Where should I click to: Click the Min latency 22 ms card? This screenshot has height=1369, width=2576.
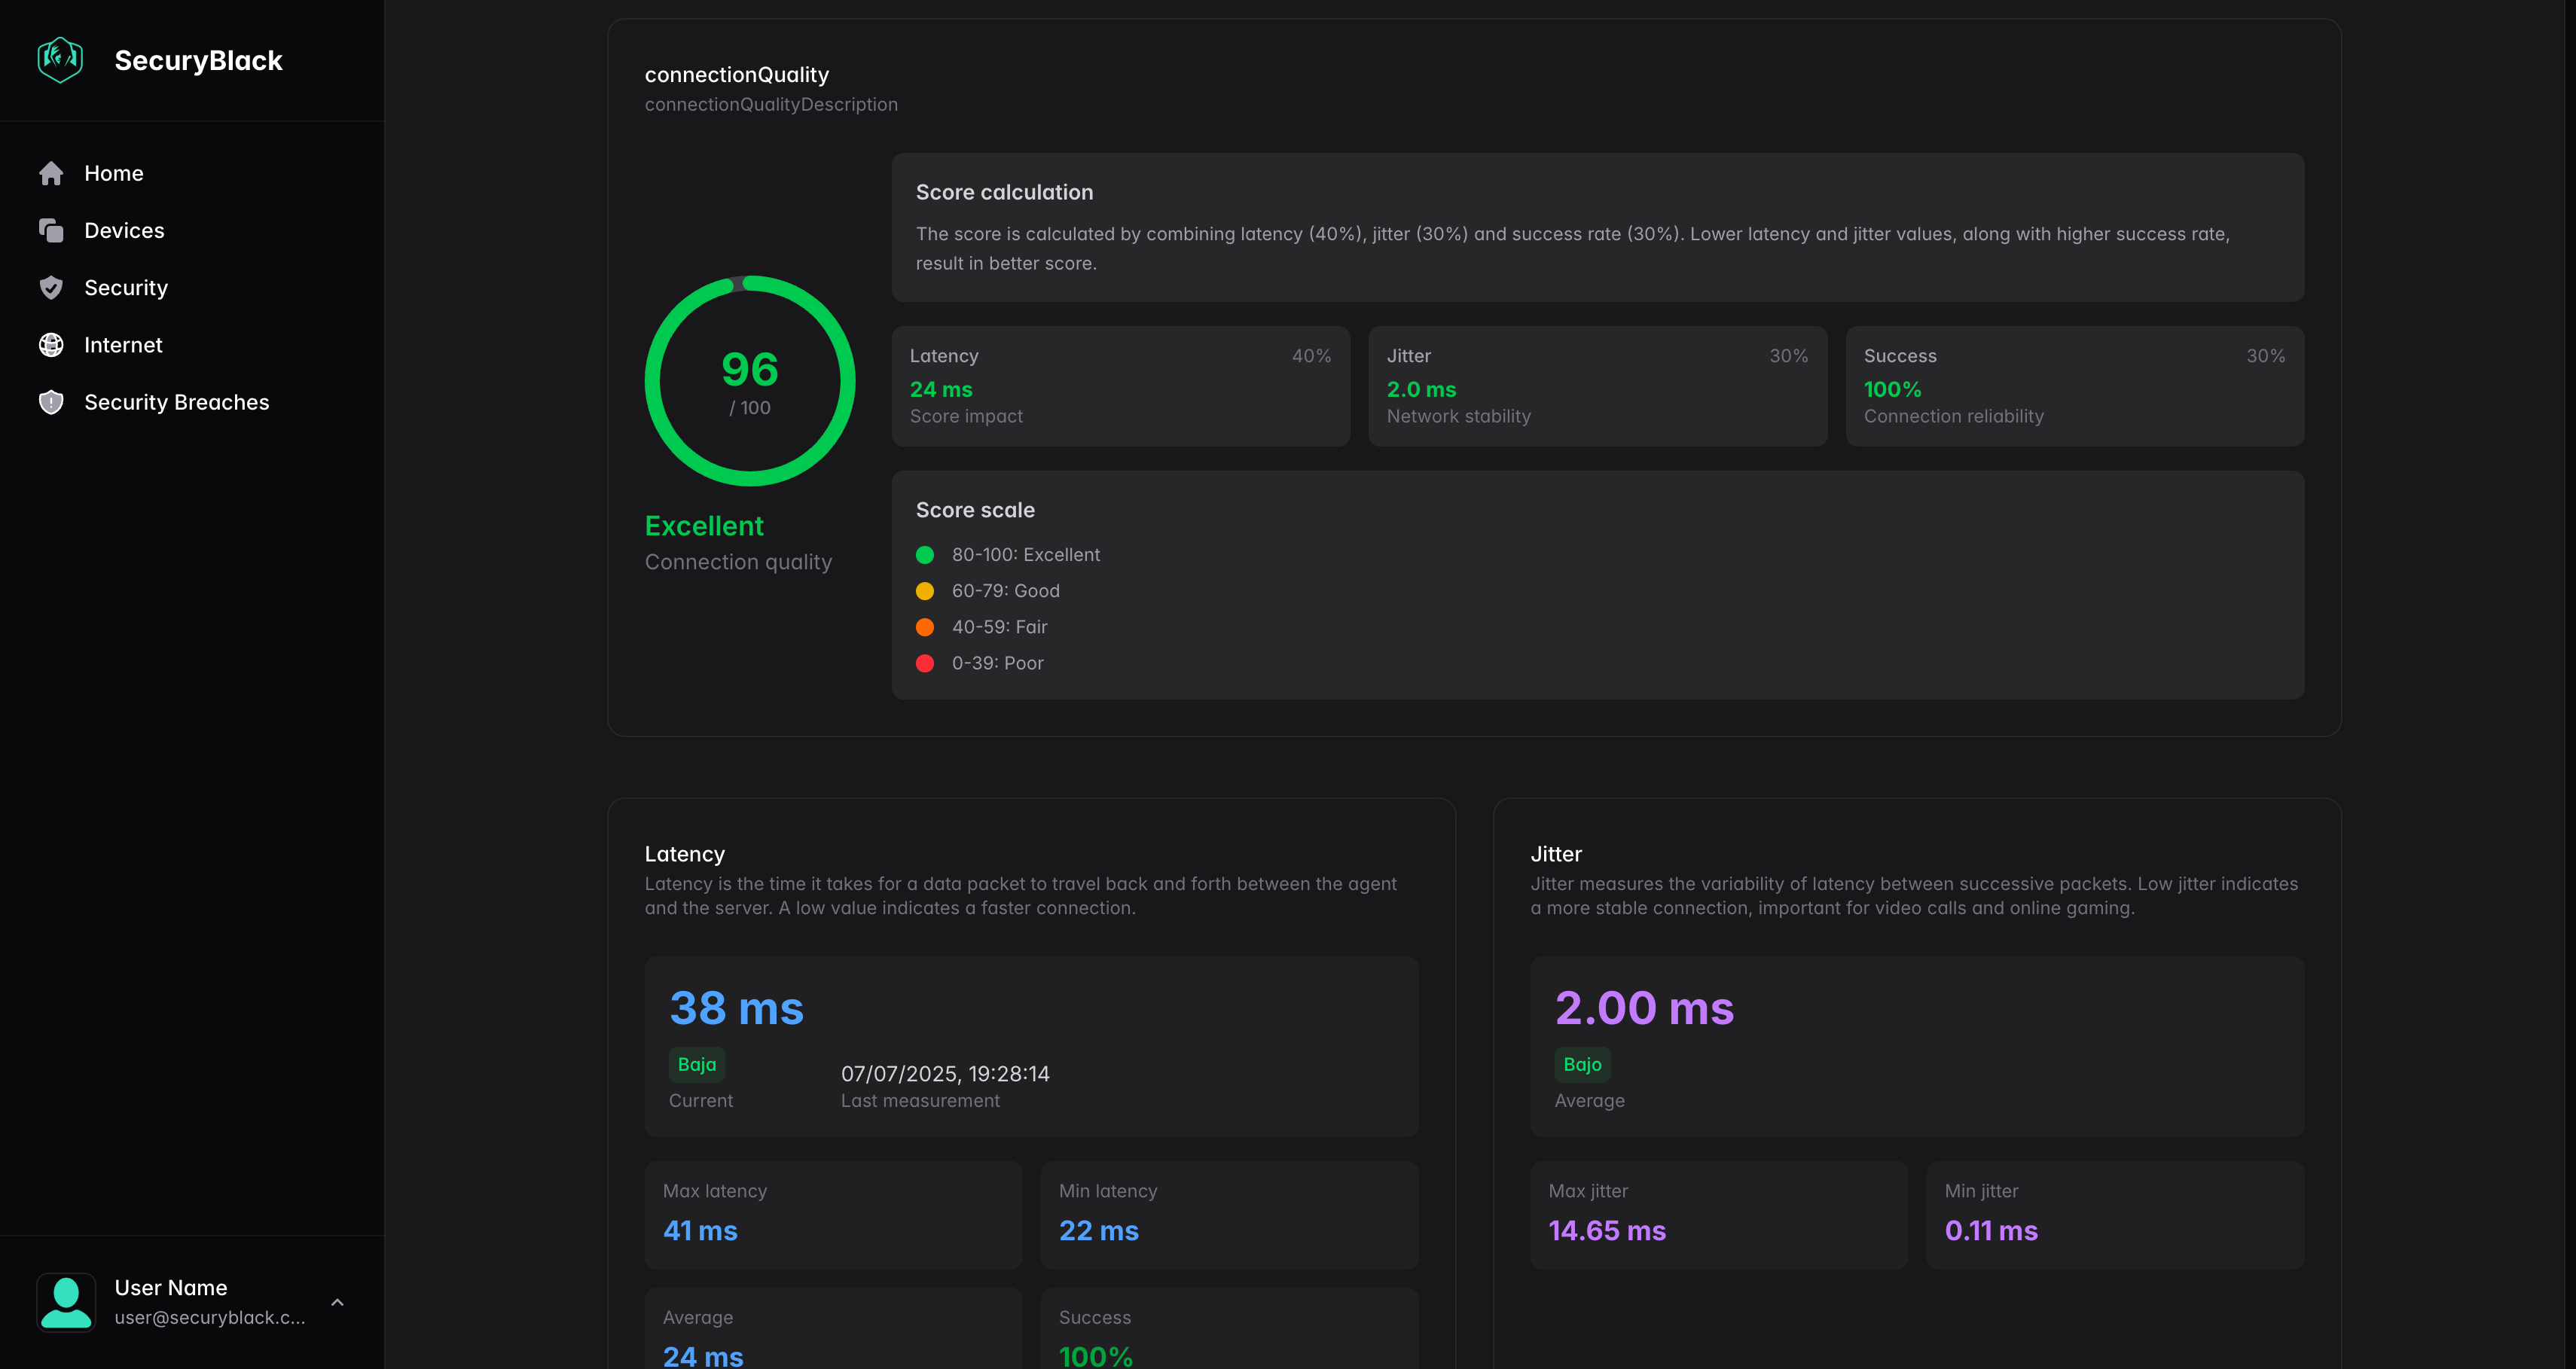[1230, 1216]
